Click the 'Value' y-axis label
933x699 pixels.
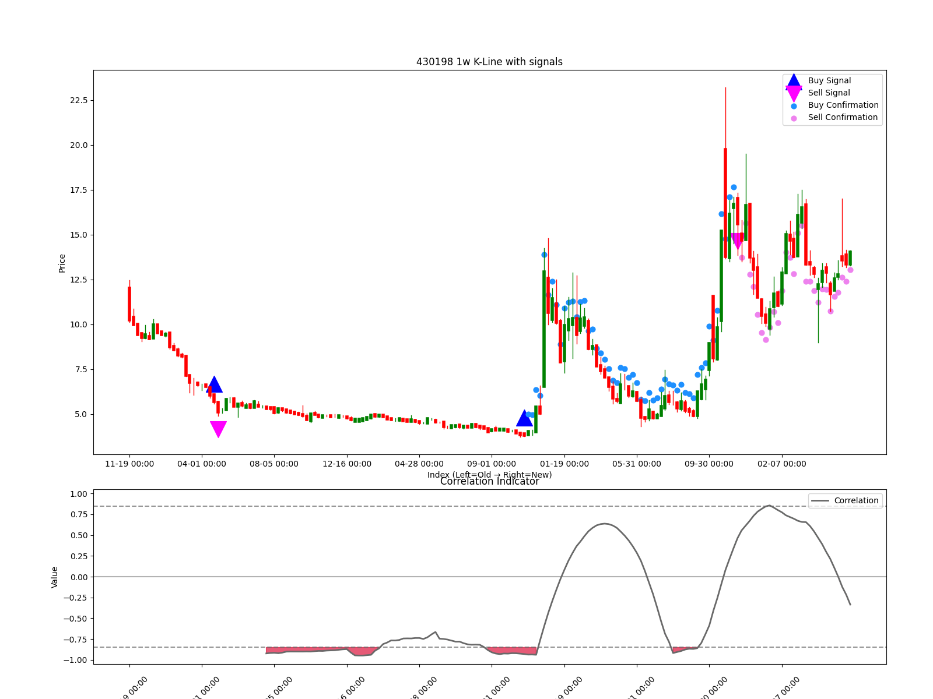(x=55, y=577)
